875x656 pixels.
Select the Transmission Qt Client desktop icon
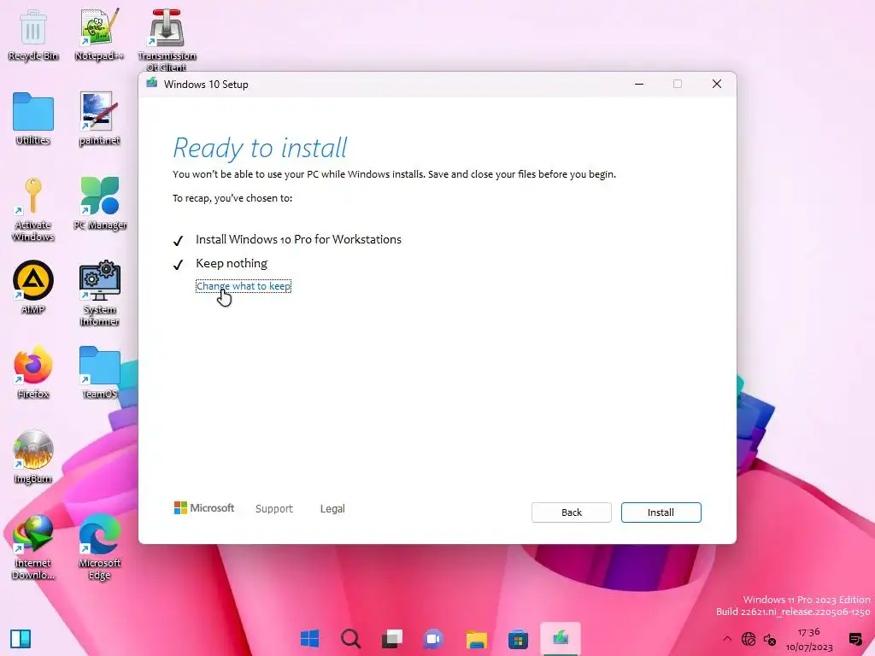167,40
